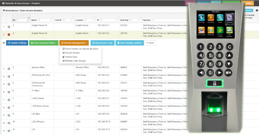This screenshot has width=259, height=136.
Task: Click the Update Settings button
Action: (17, 43)
